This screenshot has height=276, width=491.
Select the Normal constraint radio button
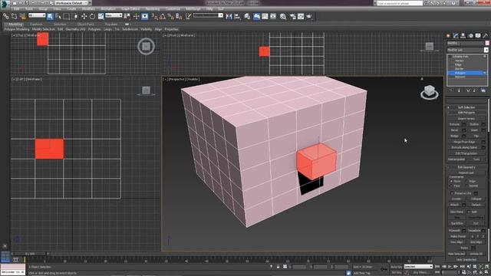[x=467, y=186]
